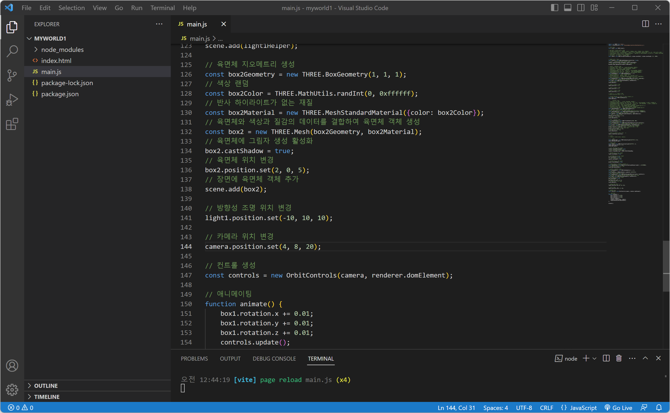Click the Kill Terminal trash icon
670x413 pixels.
click(619, 358)
